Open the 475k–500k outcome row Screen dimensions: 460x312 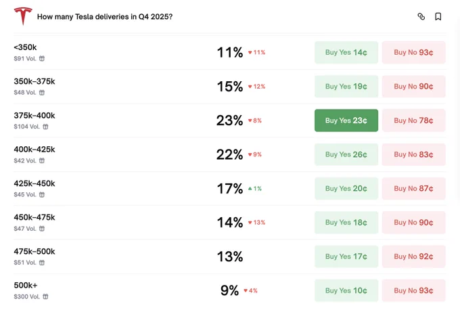[x=34, y=251]
